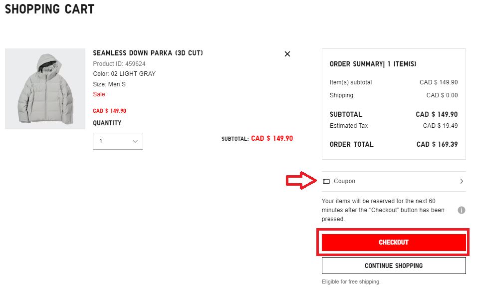Click the red Sale label

coord(99,94)
